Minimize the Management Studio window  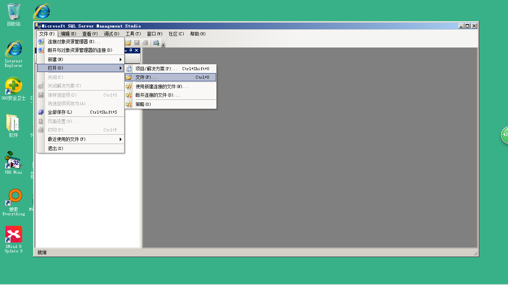(x=462, y=26)
